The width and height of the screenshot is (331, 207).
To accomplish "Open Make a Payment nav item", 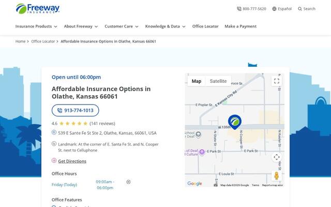I will pos(240,26).
